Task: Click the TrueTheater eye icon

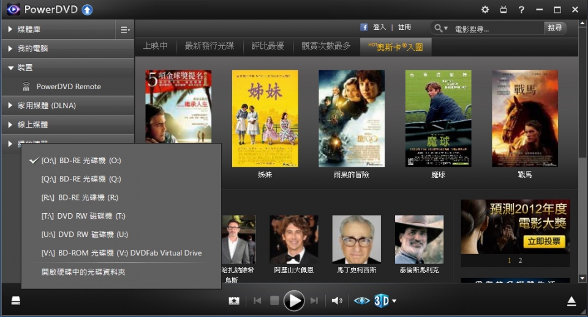Action: tap(362, 301)
